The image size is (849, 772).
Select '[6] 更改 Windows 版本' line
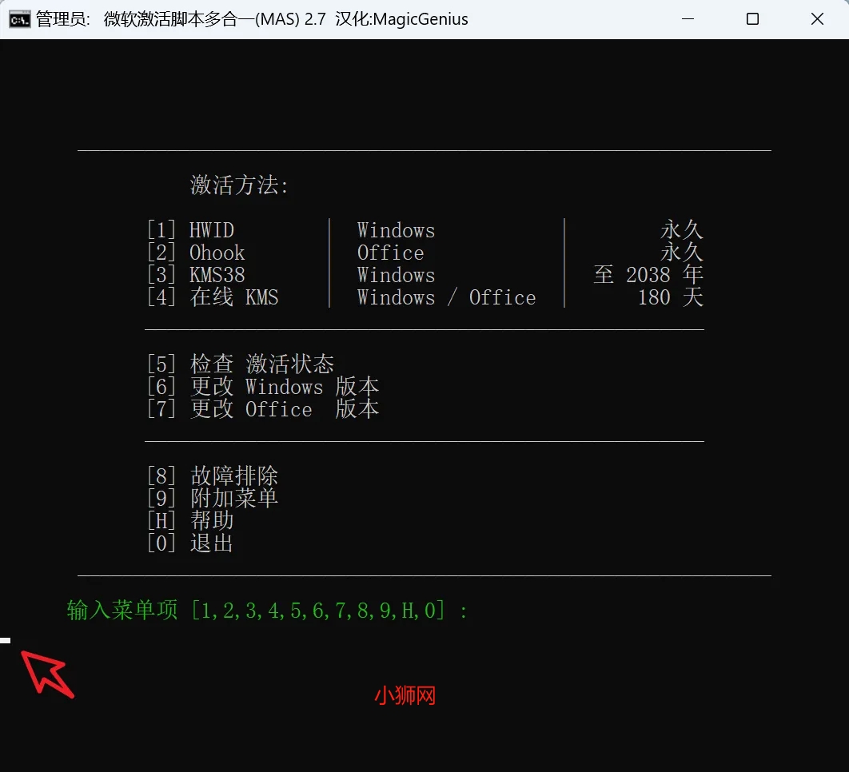tap(263, 387)
